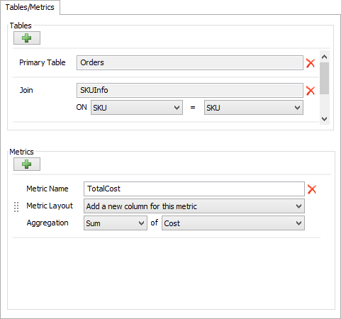Screen dimensions: 341x319
Task: Click the Metric Layout label
Action: pyautogui.click(x=50, y=206)
